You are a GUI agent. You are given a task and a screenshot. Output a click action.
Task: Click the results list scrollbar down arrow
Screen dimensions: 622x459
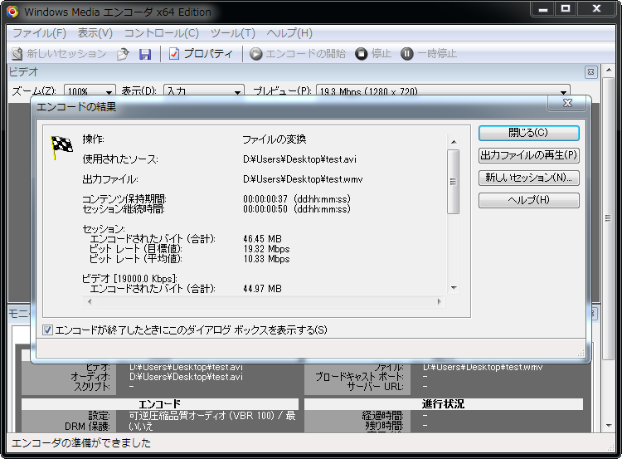click(x=453, y=287)
